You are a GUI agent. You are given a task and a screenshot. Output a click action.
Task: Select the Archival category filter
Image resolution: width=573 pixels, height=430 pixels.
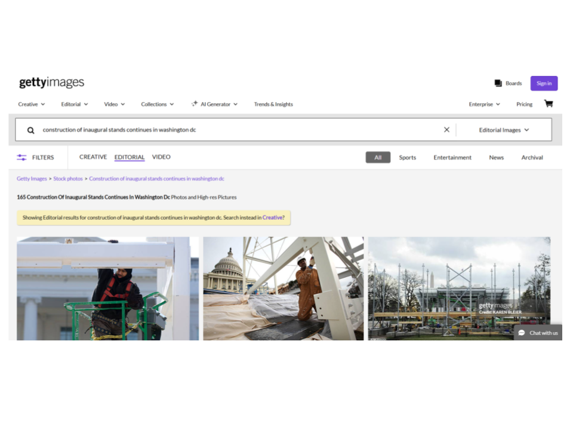532,158
